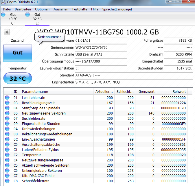Click the Grenzwert column header
Screen dimensions: 195x186
(146, 92)
